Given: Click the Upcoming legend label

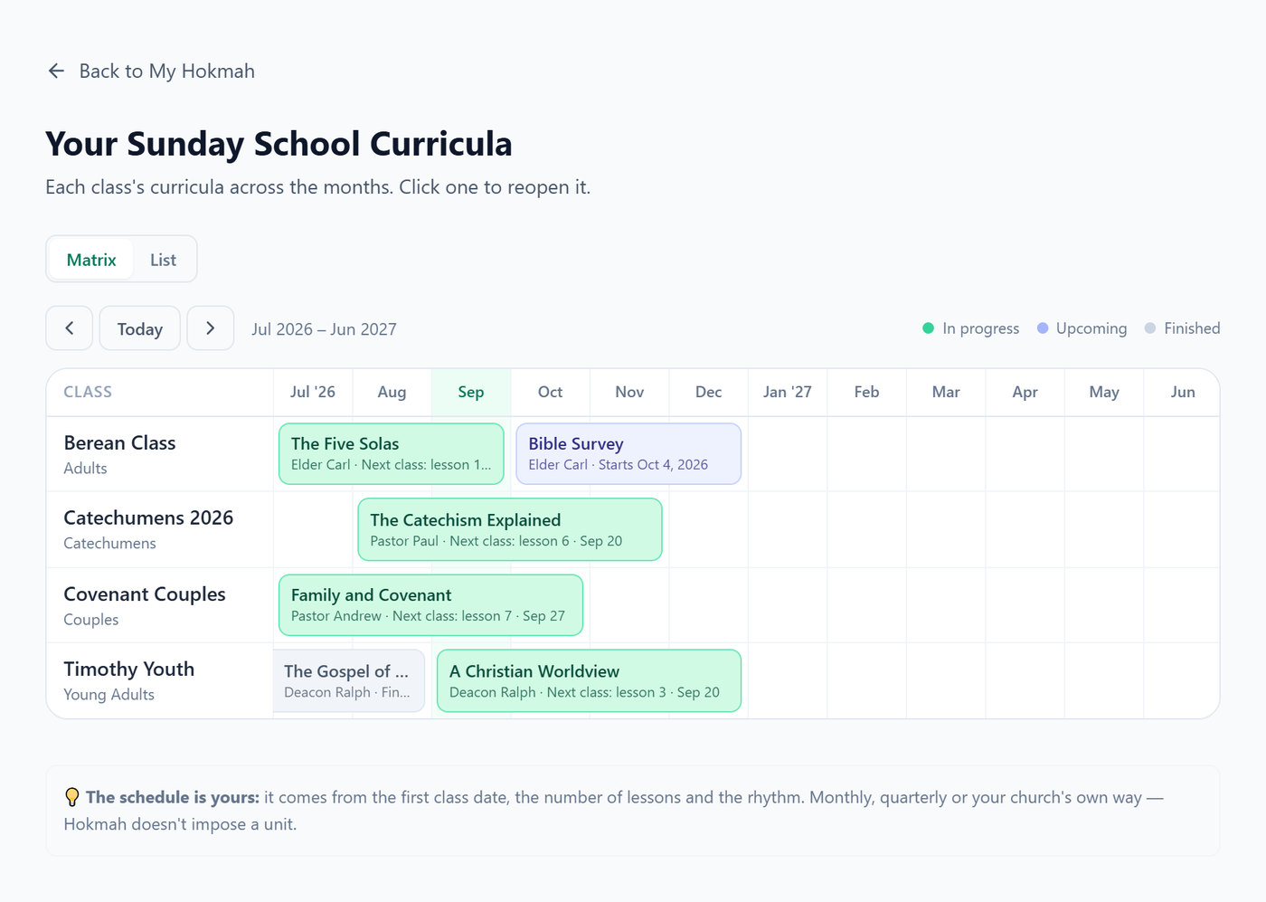Looking at the screenshot, I should coord(1091,328).
